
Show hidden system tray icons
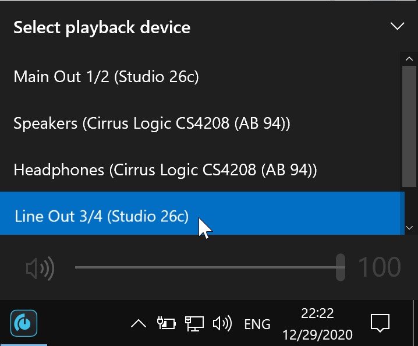(139, 324)
